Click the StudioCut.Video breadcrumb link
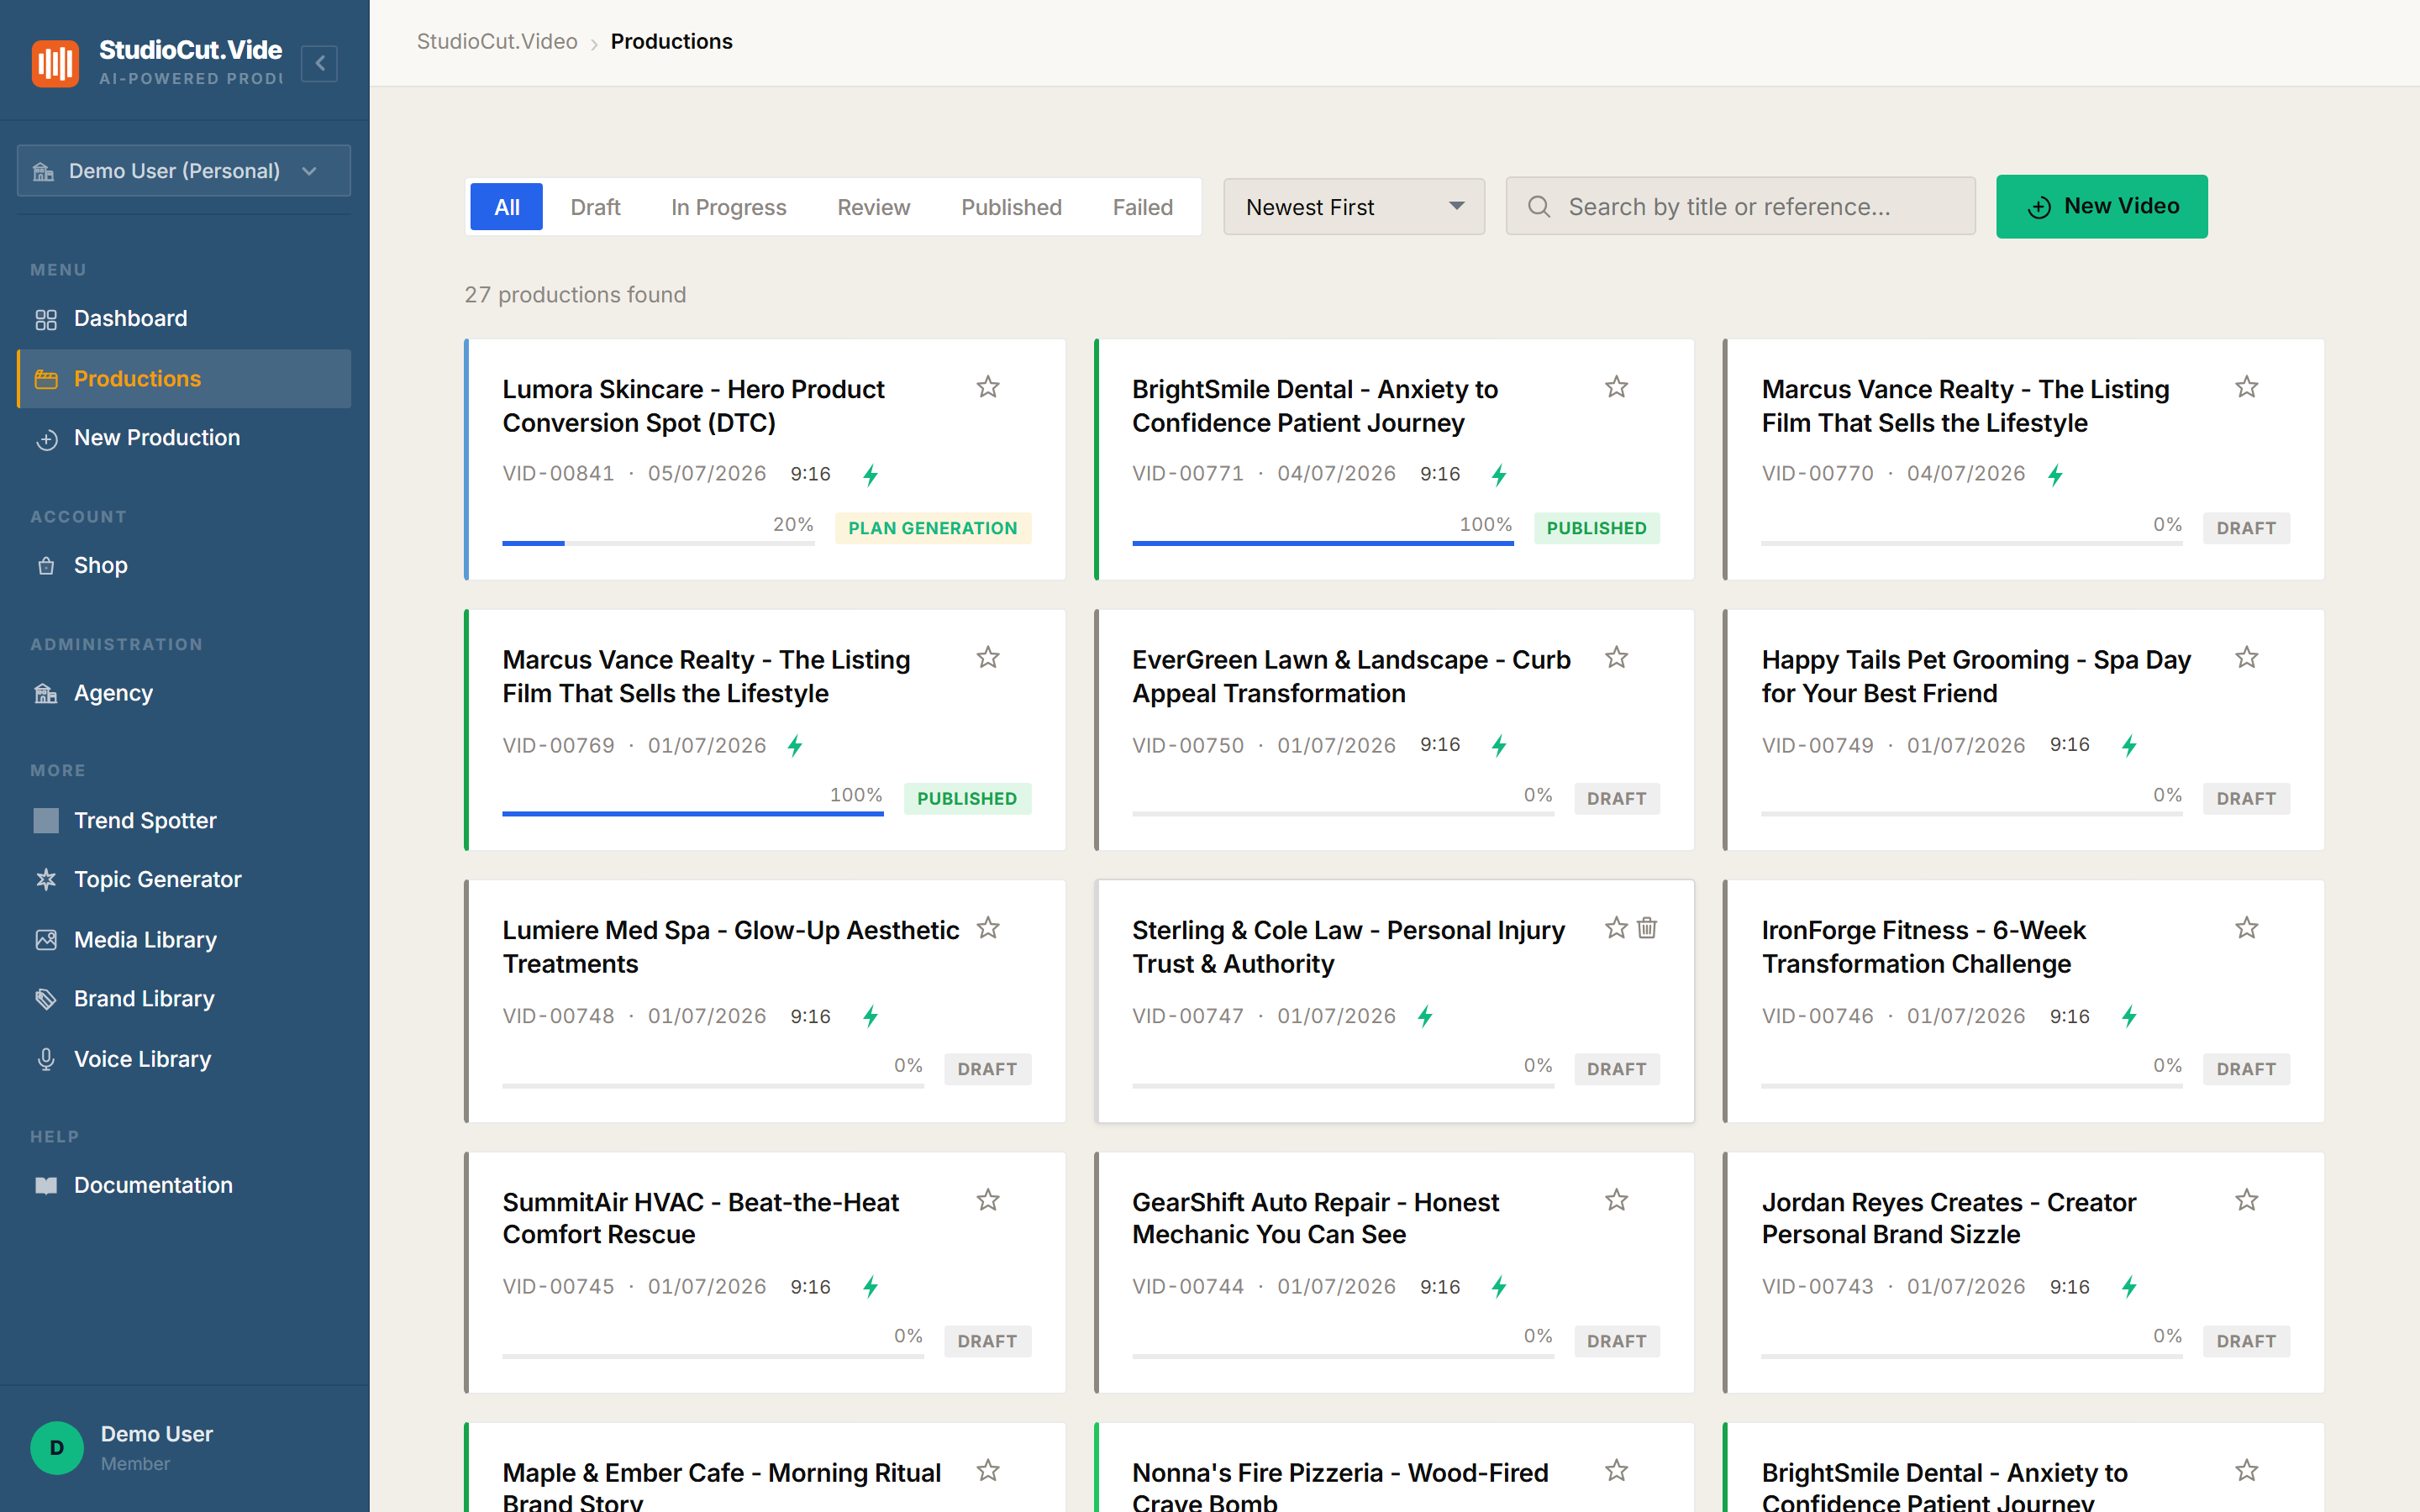 pyautogui.click(x=497, y=42)
